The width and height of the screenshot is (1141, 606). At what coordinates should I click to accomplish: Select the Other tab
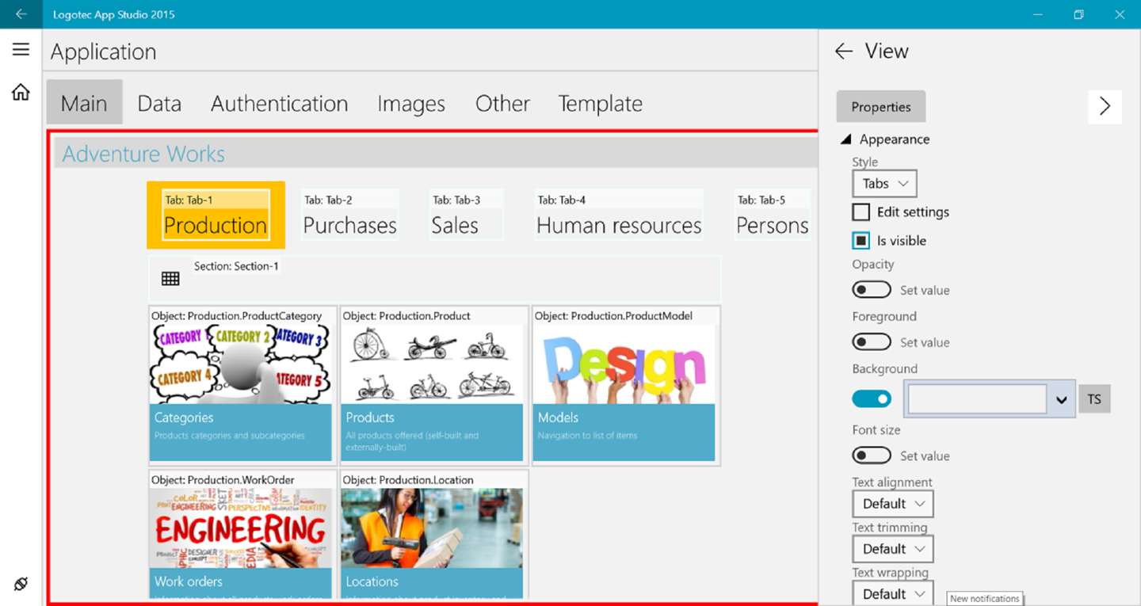tap(502, 103)
